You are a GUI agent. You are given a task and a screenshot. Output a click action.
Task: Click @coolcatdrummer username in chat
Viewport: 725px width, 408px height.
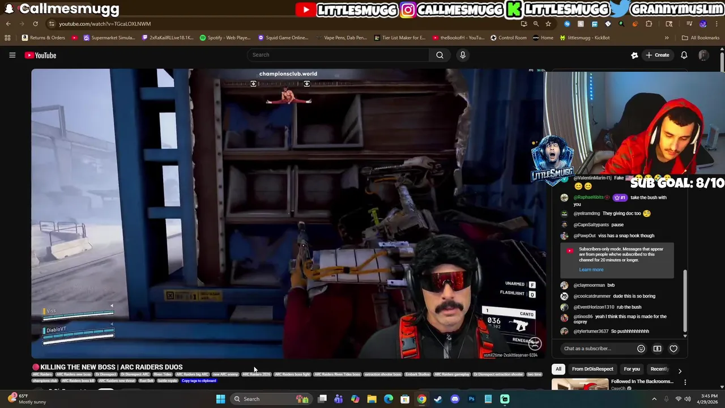tap(592, 296)
